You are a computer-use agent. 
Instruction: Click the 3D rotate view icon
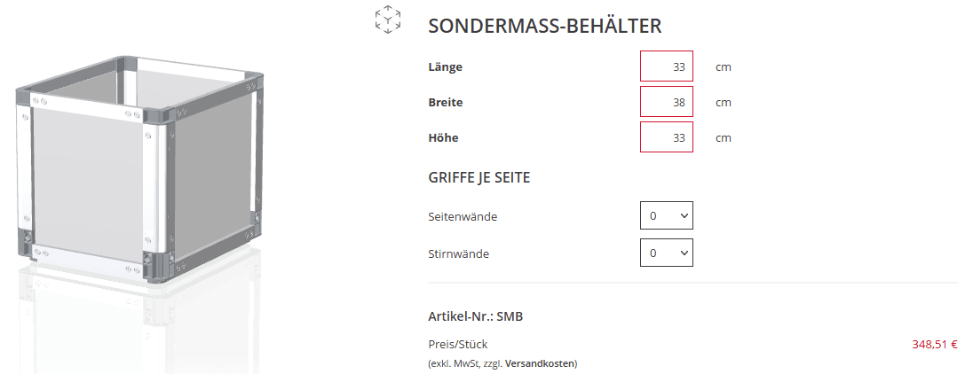(x=387, y=20)
